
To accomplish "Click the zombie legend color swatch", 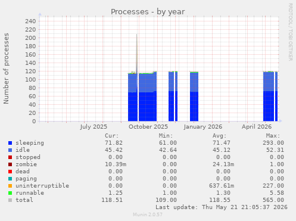I will (x=10, y=164).
